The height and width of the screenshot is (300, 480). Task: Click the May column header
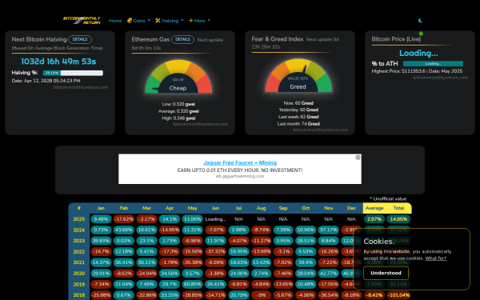pos(192,208)
